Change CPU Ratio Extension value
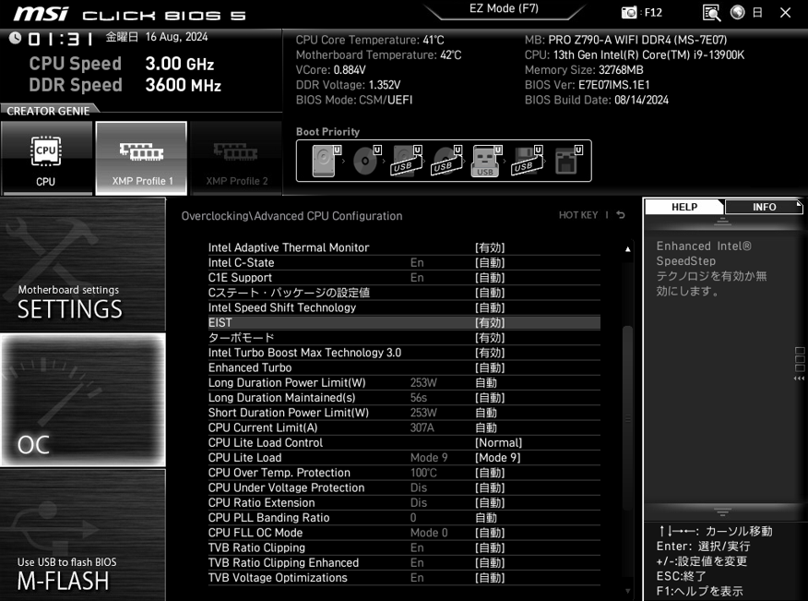Viewport: 808px width, 601px height. click(x=490, y=502)
